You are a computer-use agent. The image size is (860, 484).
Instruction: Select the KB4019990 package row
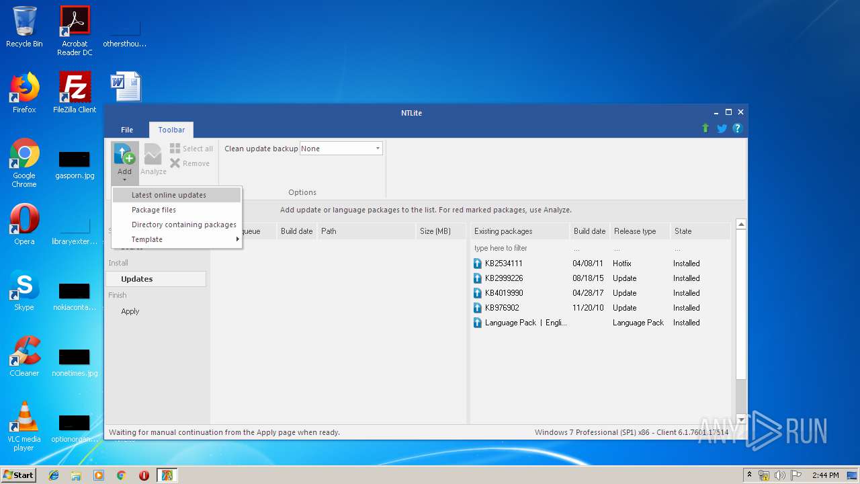coord(600,293)
